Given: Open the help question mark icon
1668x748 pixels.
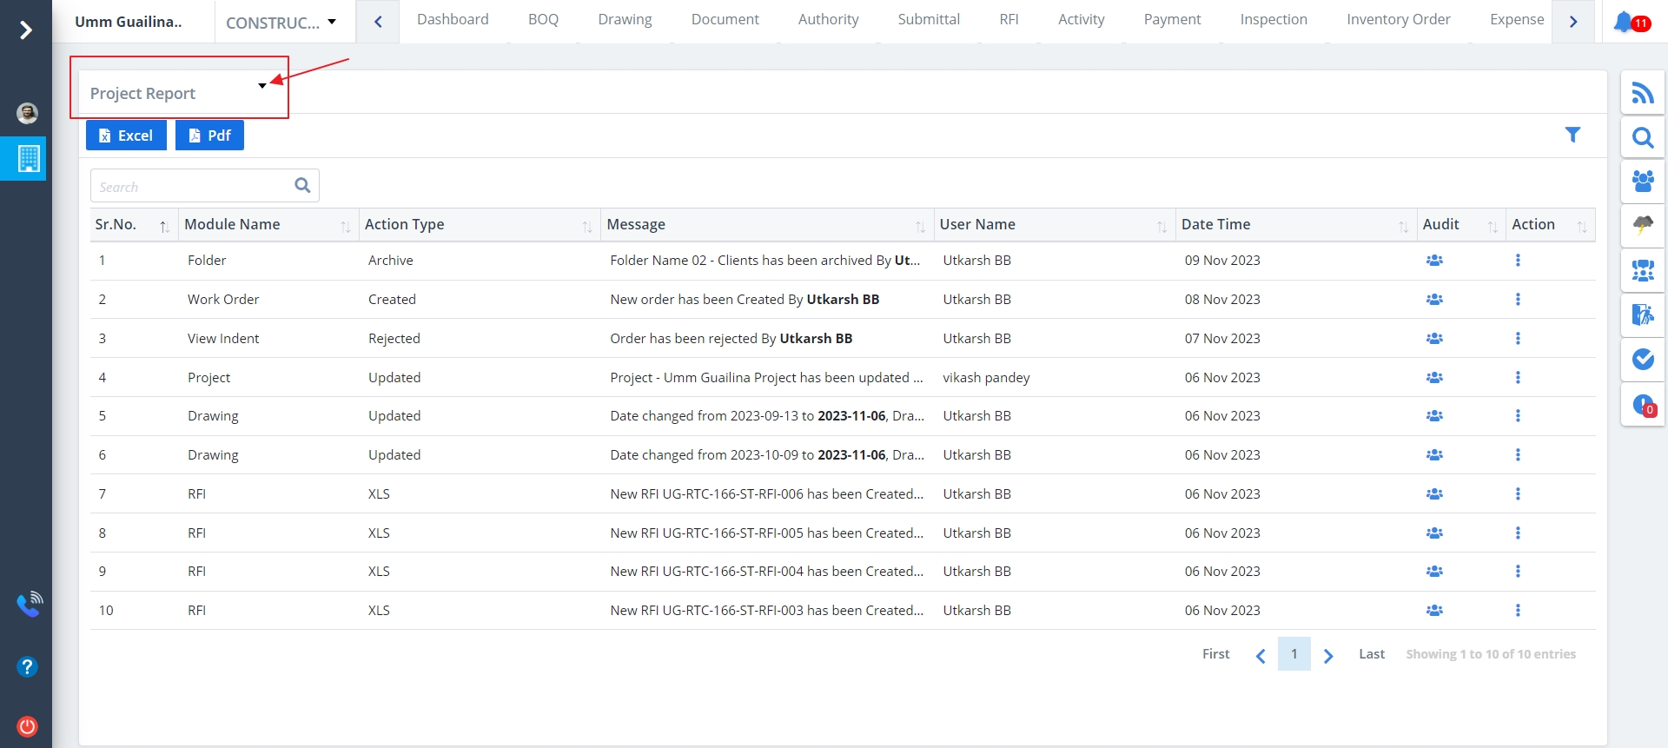Looking at the screenshot, I should click(x=27, y=666).
